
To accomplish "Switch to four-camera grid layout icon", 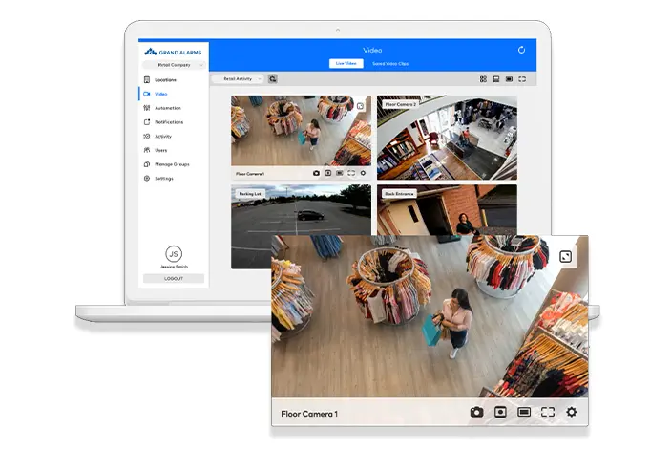I will [x=483, y=79].
